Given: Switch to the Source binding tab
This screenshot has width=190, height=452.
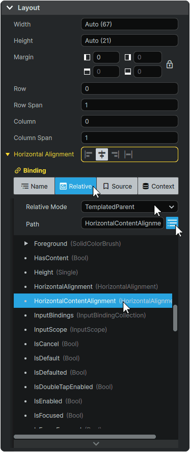Looking at the screenshot, I should 117,186.
